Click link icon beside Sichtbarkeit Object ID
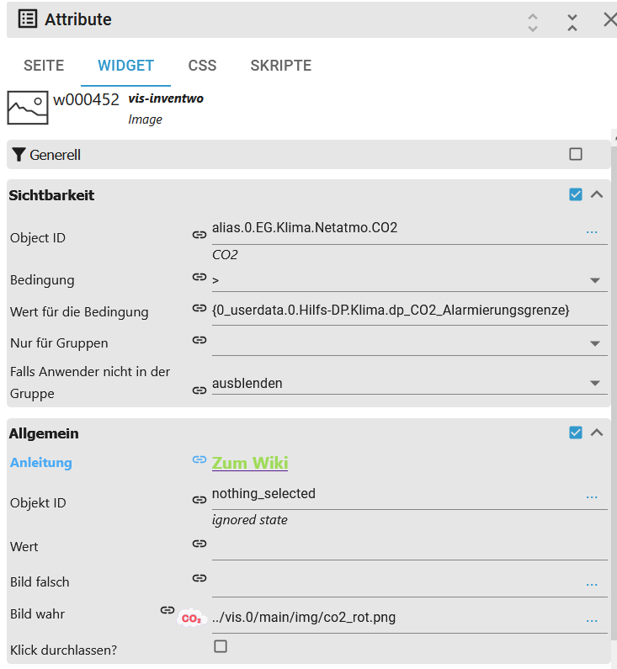The image size is (617, 669). tap(199, 236)
